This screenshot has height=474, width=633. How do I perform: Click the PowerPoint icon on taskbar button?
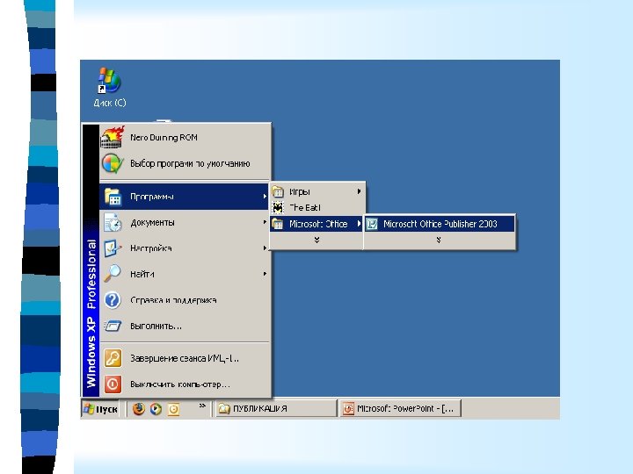click(348, 409)
